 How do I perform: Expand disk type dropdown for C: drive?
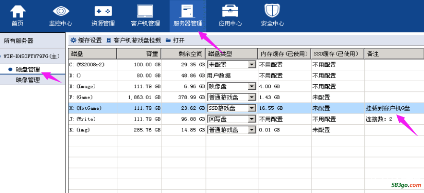252,65
